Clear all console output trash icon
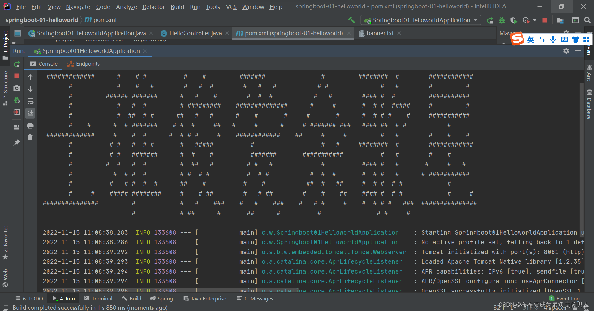This screenshot has width=594, height=311. 30,137
